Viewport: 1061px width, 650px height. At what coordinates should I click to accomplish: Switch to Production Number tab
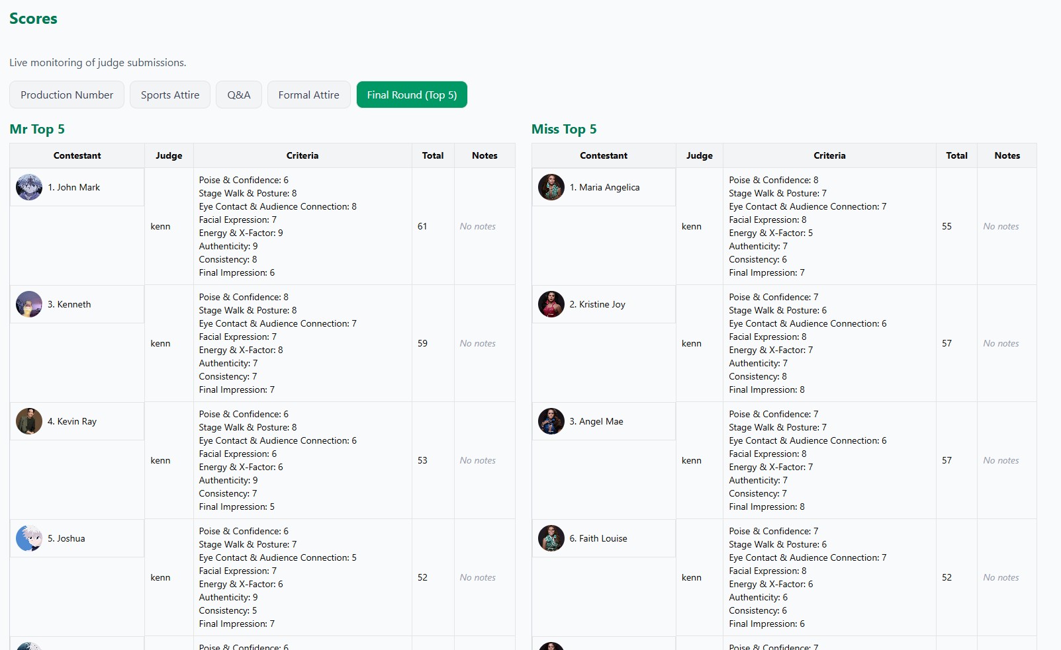point(67,95)
